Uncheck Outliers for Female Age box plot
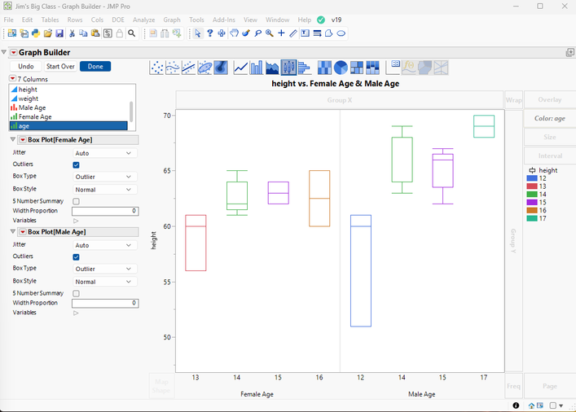Viewport: 576px width, 412px height. (x=76, y=164)
